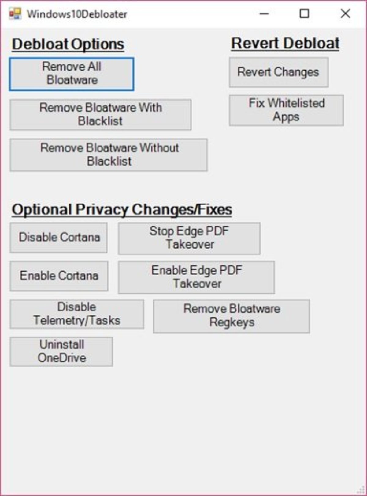This screenshot has height=496, width=367.
Task: Click the Revert Debloat heading
Action: pos(285,43)
